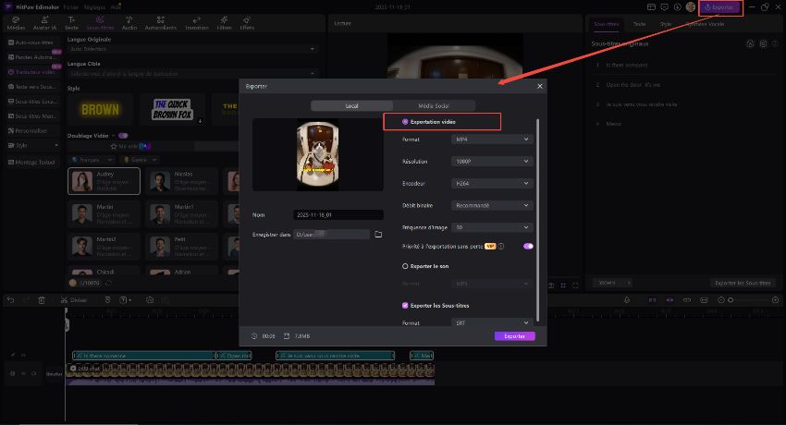Image resolution: width=786 pixels, height=425 pixels.
Task: Select the Exporter le son radio option
Action: pyautogui.click(x=405, y=264)
